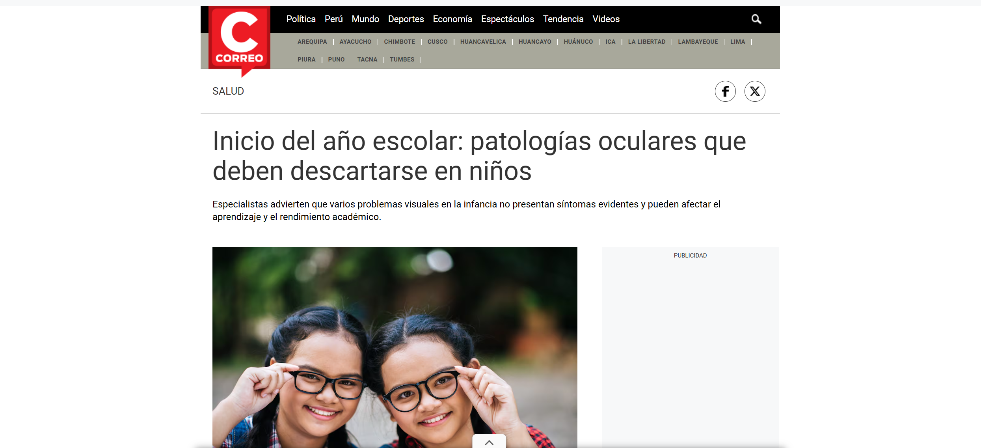The width and height of the screenshot is (981, 448).
Task: Expand the bottom chevron-up tab
Action: click(489, 442)
